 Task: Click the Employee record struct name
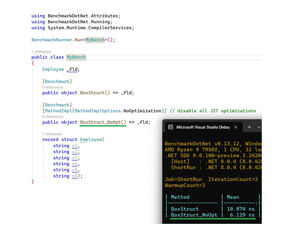click(91, 139)
